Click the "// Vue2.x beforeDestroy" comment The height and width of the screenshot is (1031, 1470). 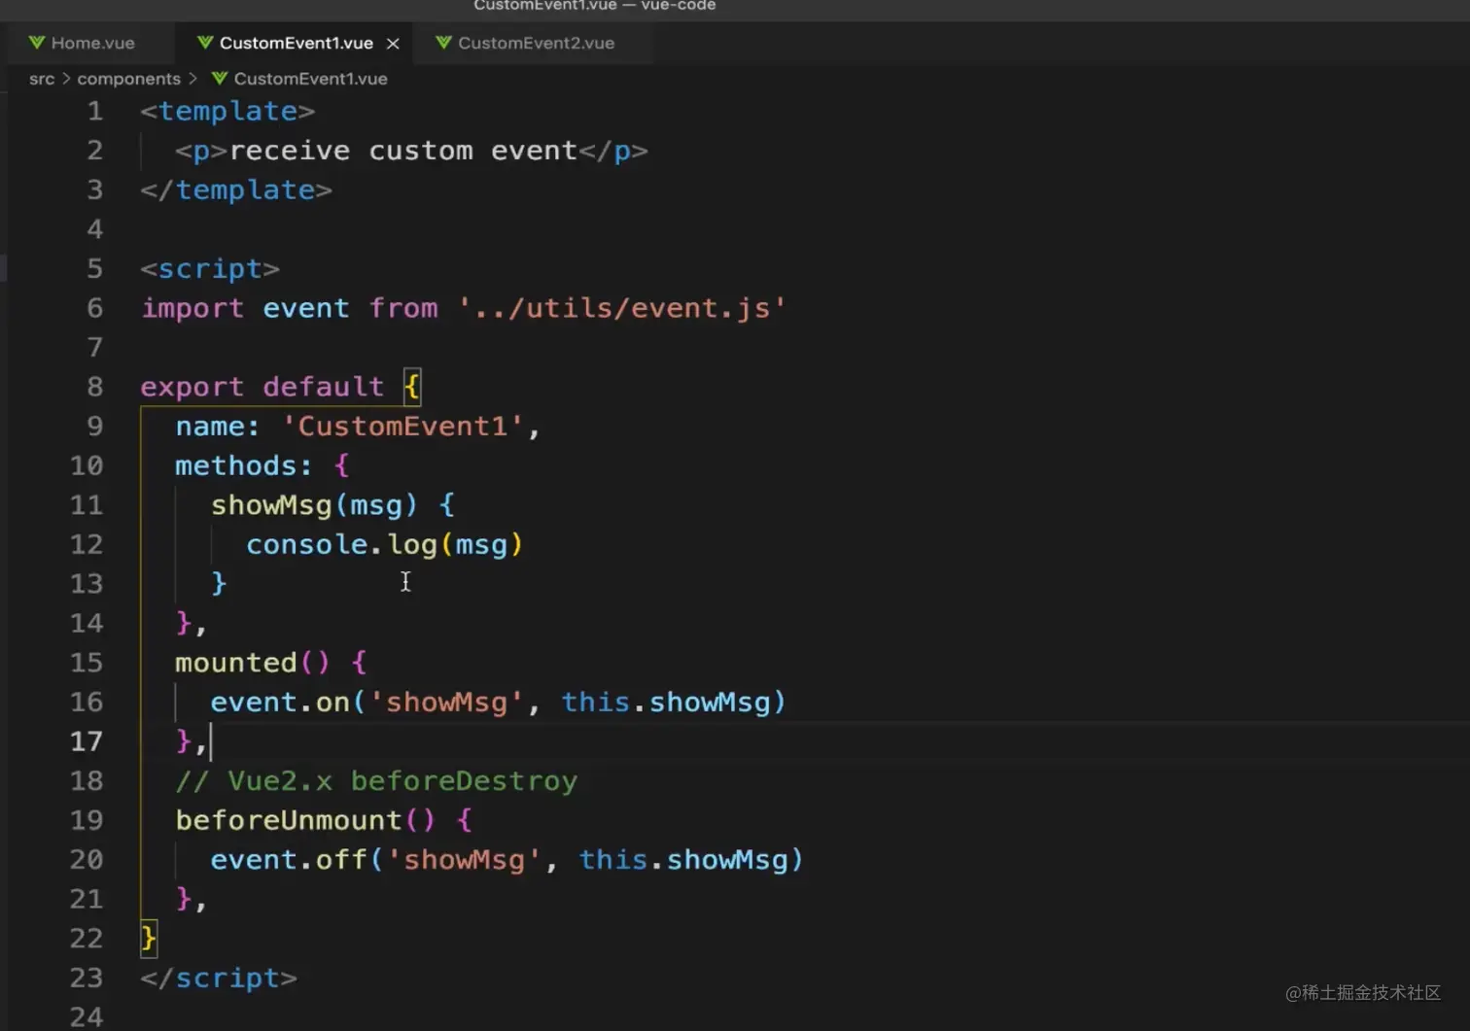(x=377, y=781)
